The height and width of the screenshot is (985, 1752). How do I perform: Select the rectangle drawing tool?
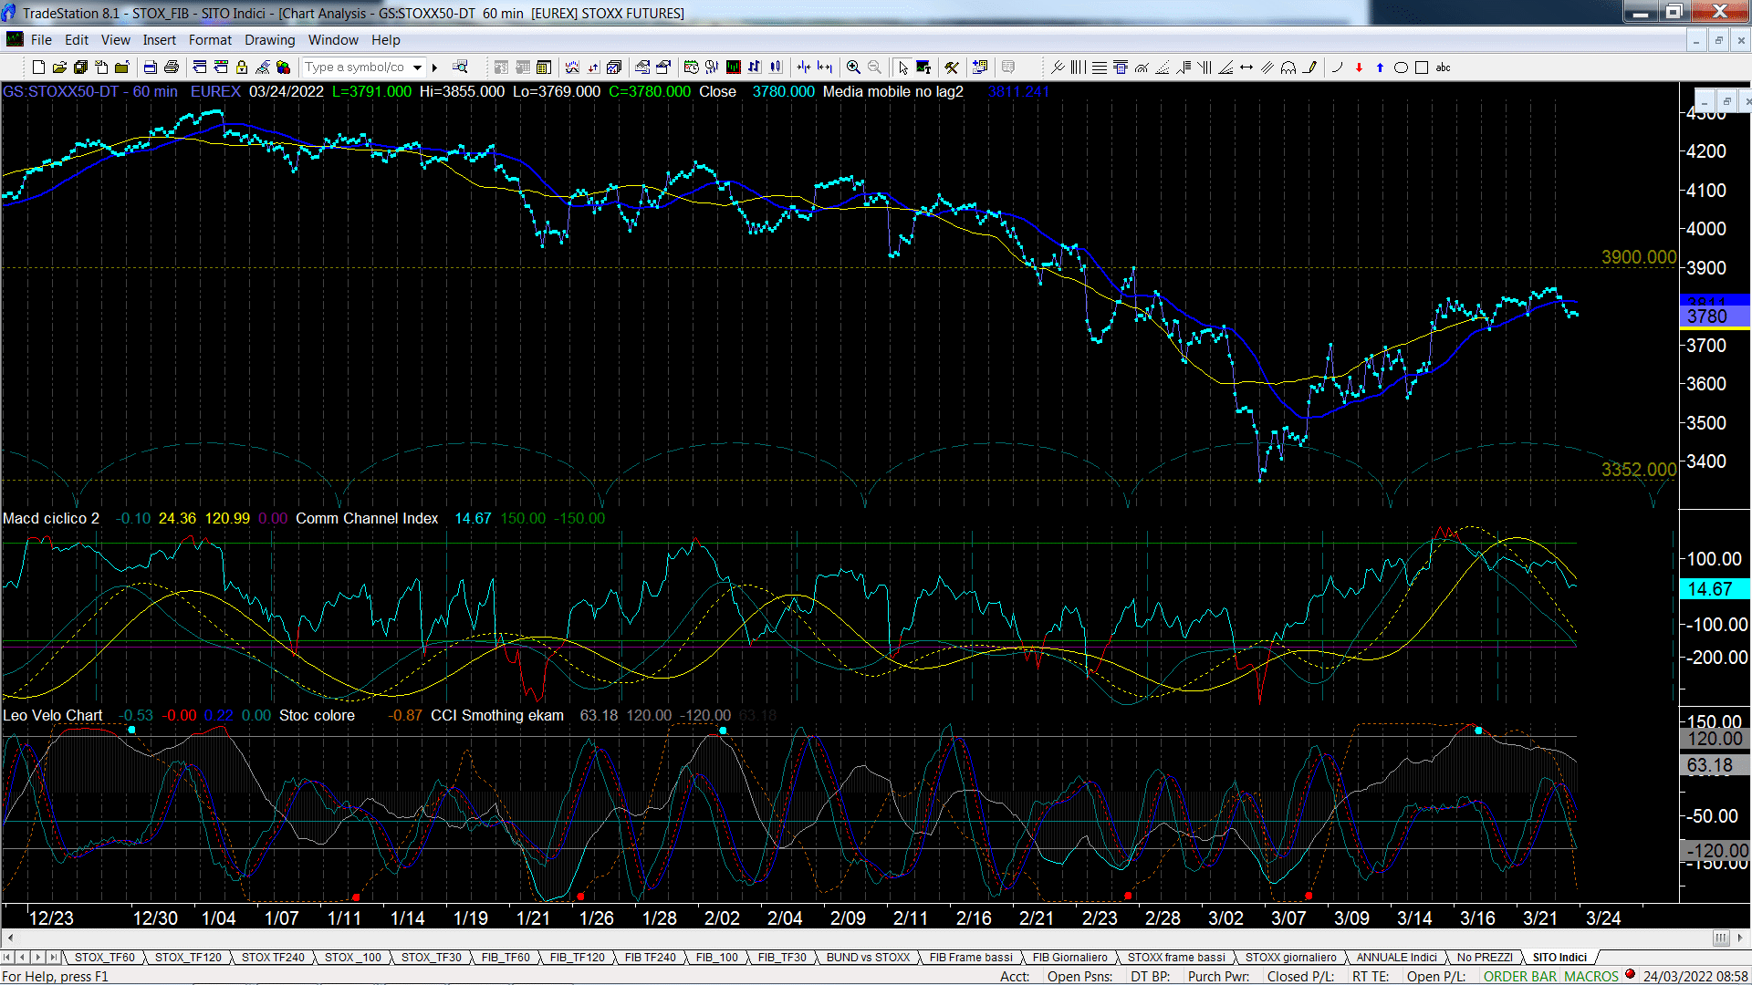tap(1422, 67)
